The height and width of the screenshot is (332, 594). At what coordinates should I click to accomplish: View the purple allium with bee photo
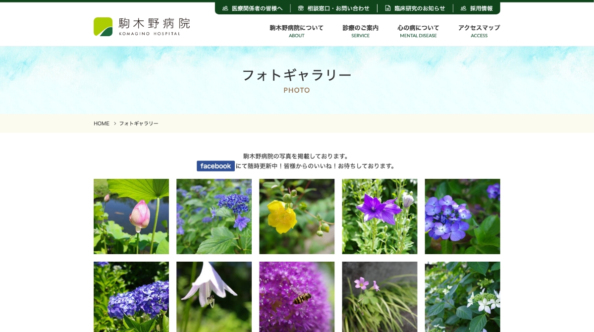[x=297, y=296]
